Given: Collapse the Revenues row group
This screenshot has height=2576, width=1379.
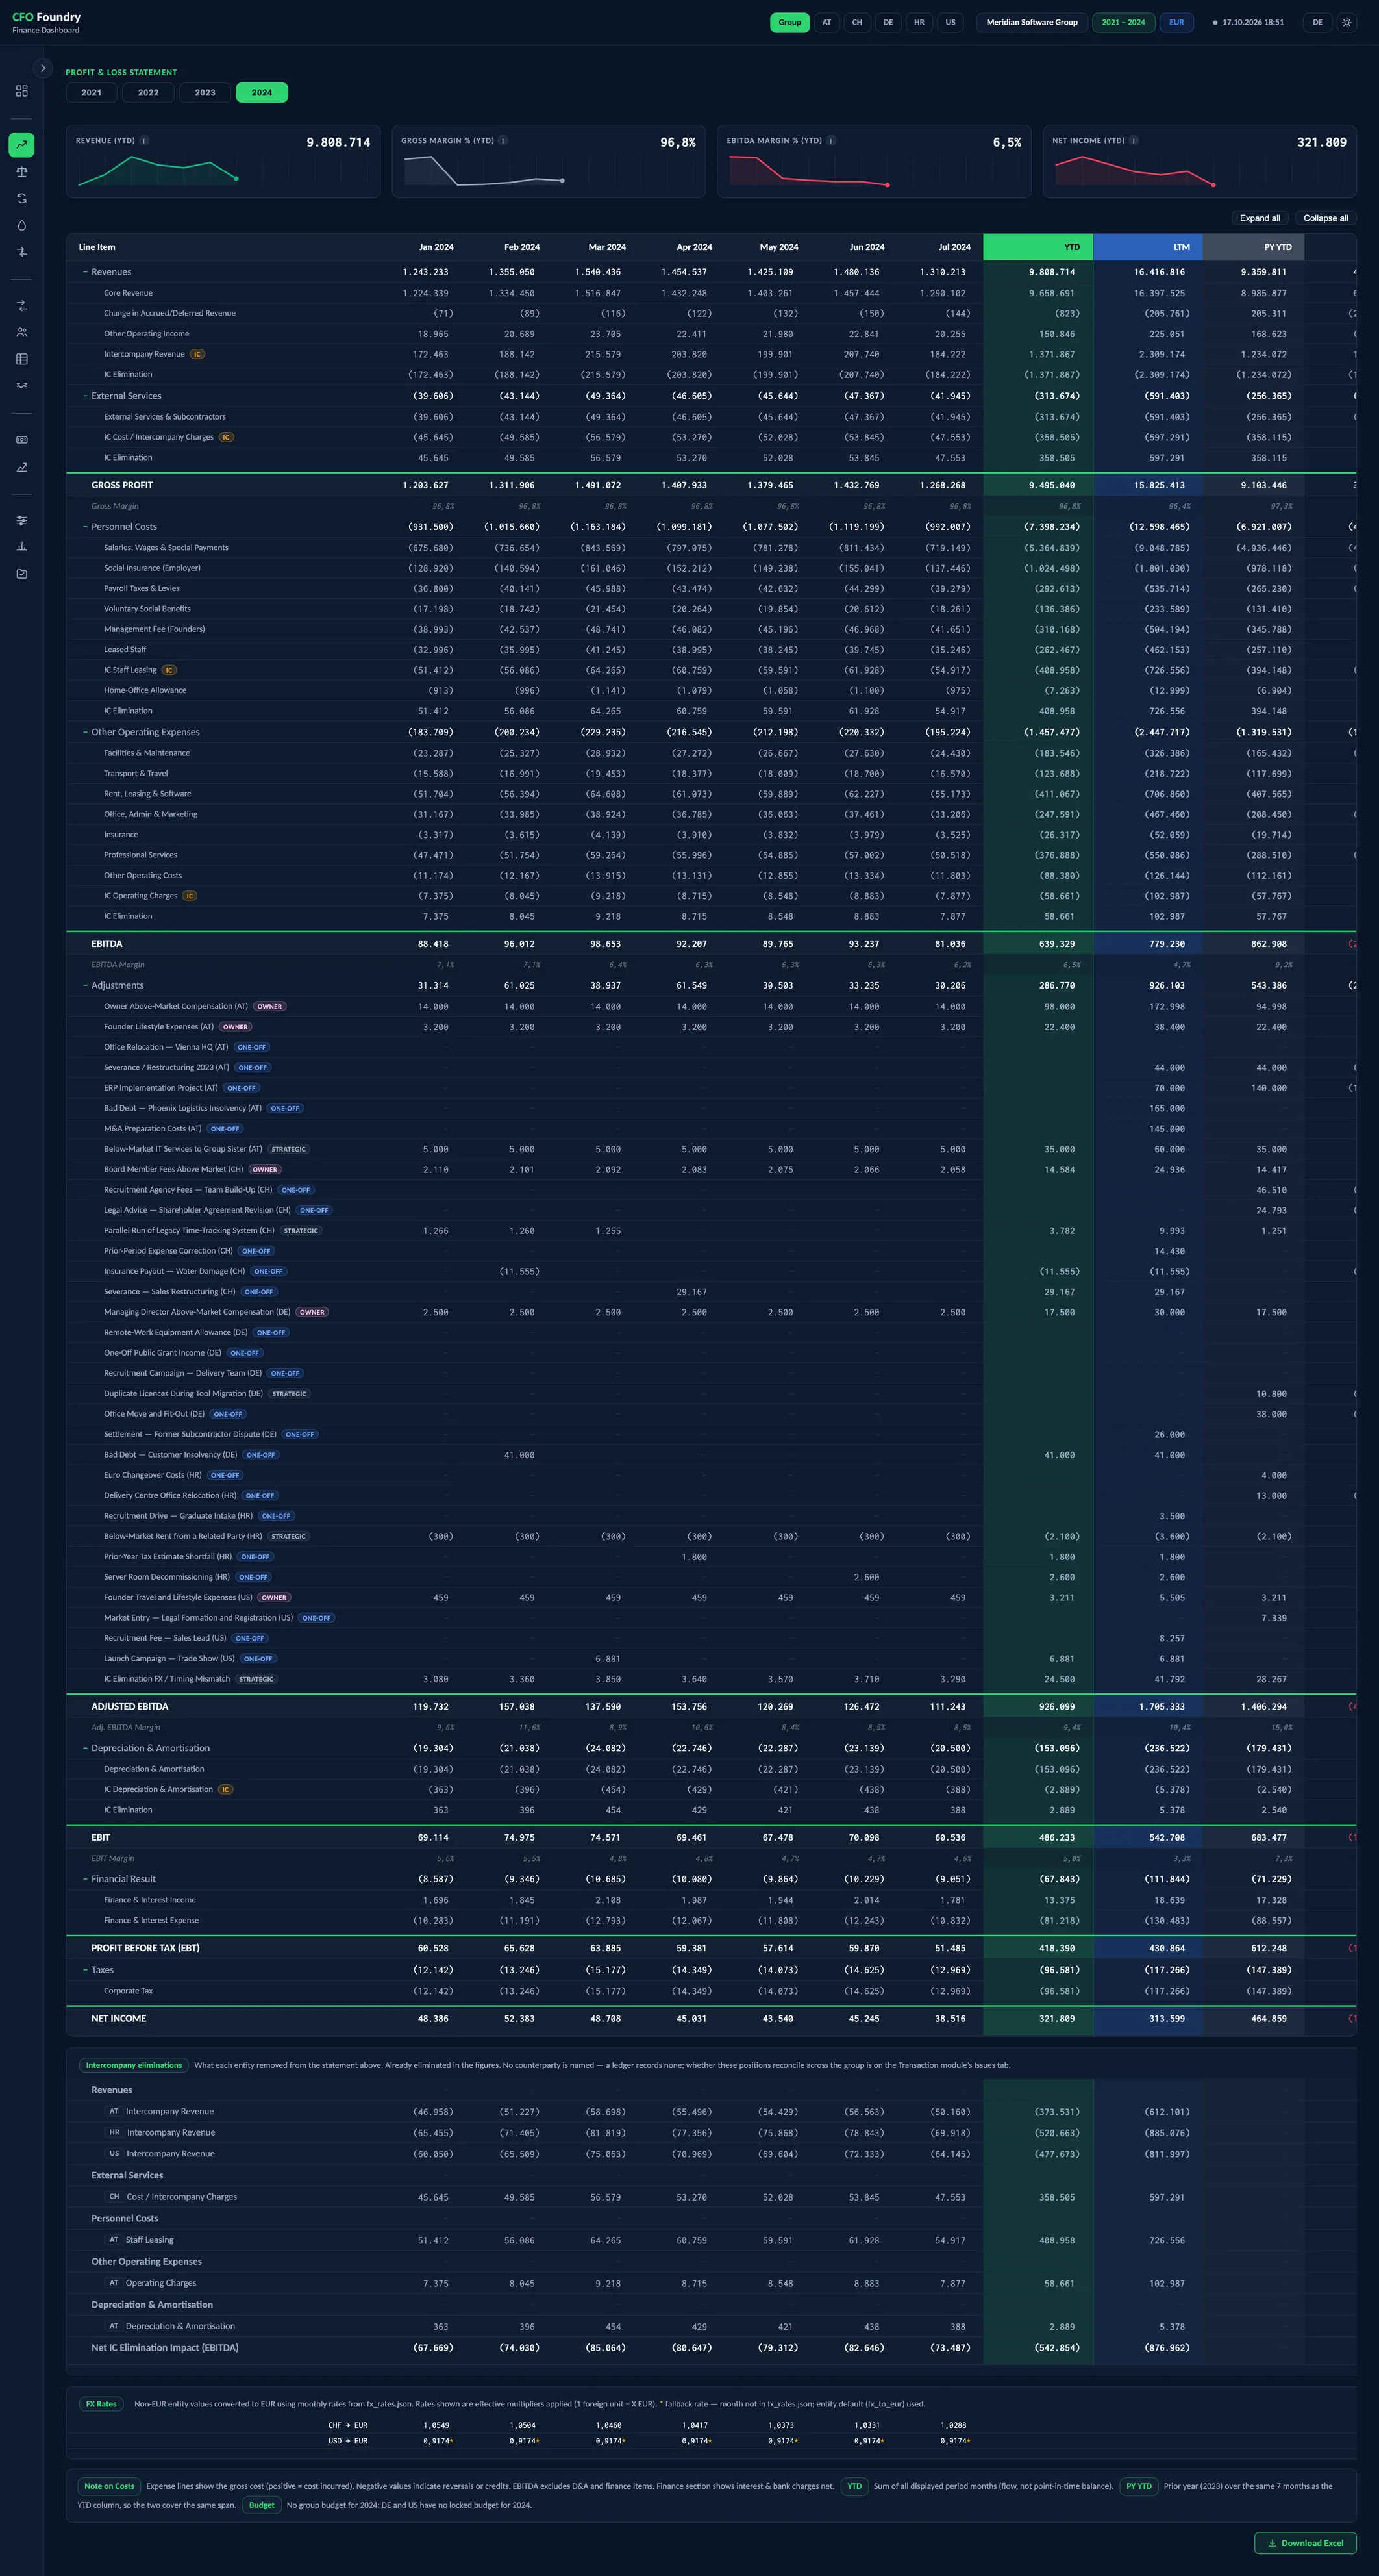Looking at the screenshot, I should (85, 272).
